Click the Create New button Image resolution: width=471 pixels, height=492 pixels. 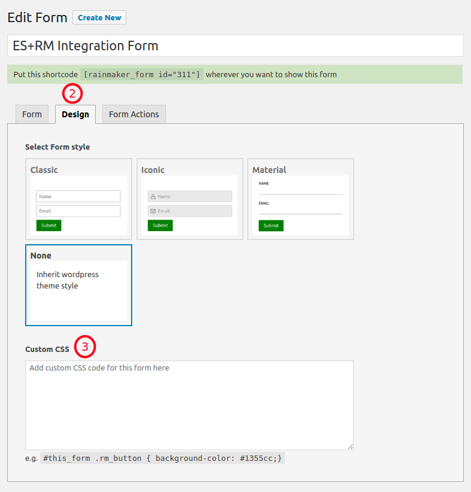click(x=99, y=17)
